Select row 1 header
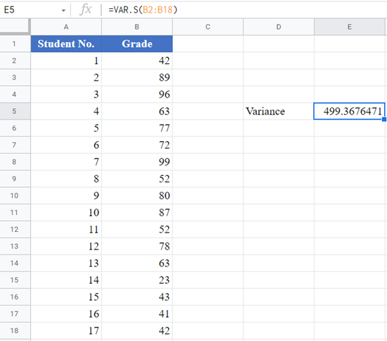Screen dimensions: 387x341 (15, 44)
